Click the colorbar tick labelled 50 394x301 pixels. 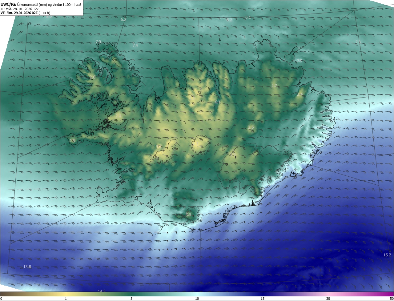pyautogui.click(x=392, y=299)
